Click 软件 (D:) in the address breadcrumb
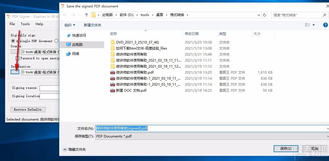This screenshot has height=161, width=329. [126, 15]
